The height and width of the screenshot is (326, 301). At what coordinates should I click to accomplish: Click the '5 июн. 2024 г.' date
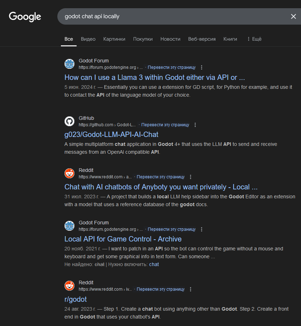80,87
